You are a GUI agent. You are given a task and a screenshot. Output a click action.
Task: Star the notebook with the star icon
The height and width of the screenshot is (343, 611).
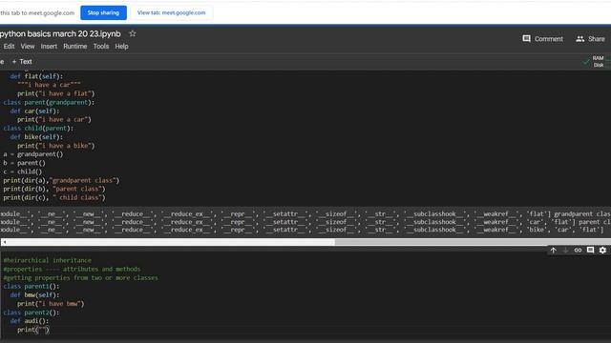click(x=133, y=34)
